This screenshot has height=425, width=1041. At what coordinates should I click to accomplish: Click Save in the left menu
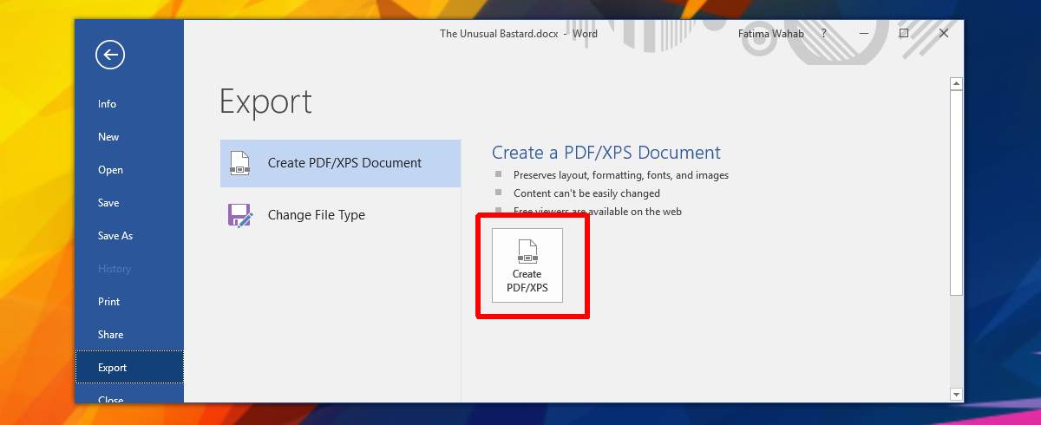(129, 203)
